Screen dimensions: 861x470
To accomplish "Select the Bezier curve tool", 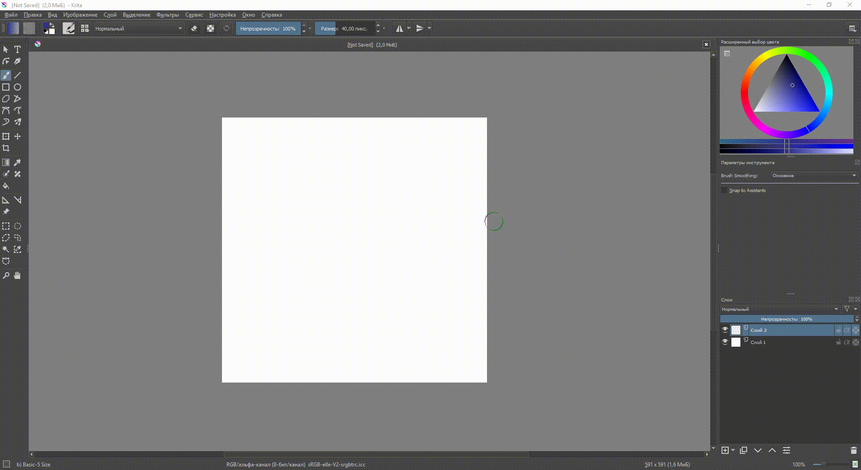I will pos(6,110).
